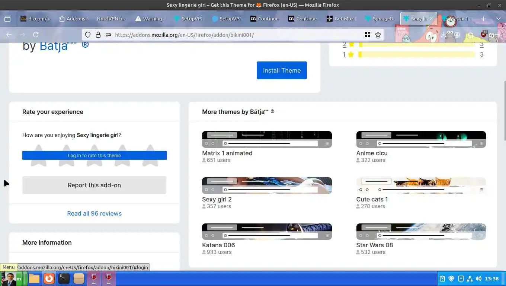Open the Matrix 1 animated theme preview
506x286 pixels.
coord(267,139)
